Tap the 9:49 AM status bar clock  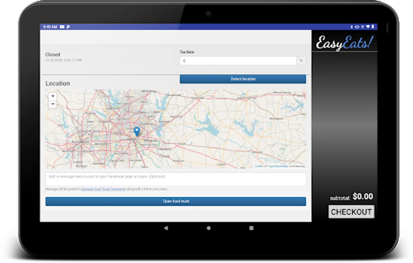(x=50, y=27)
